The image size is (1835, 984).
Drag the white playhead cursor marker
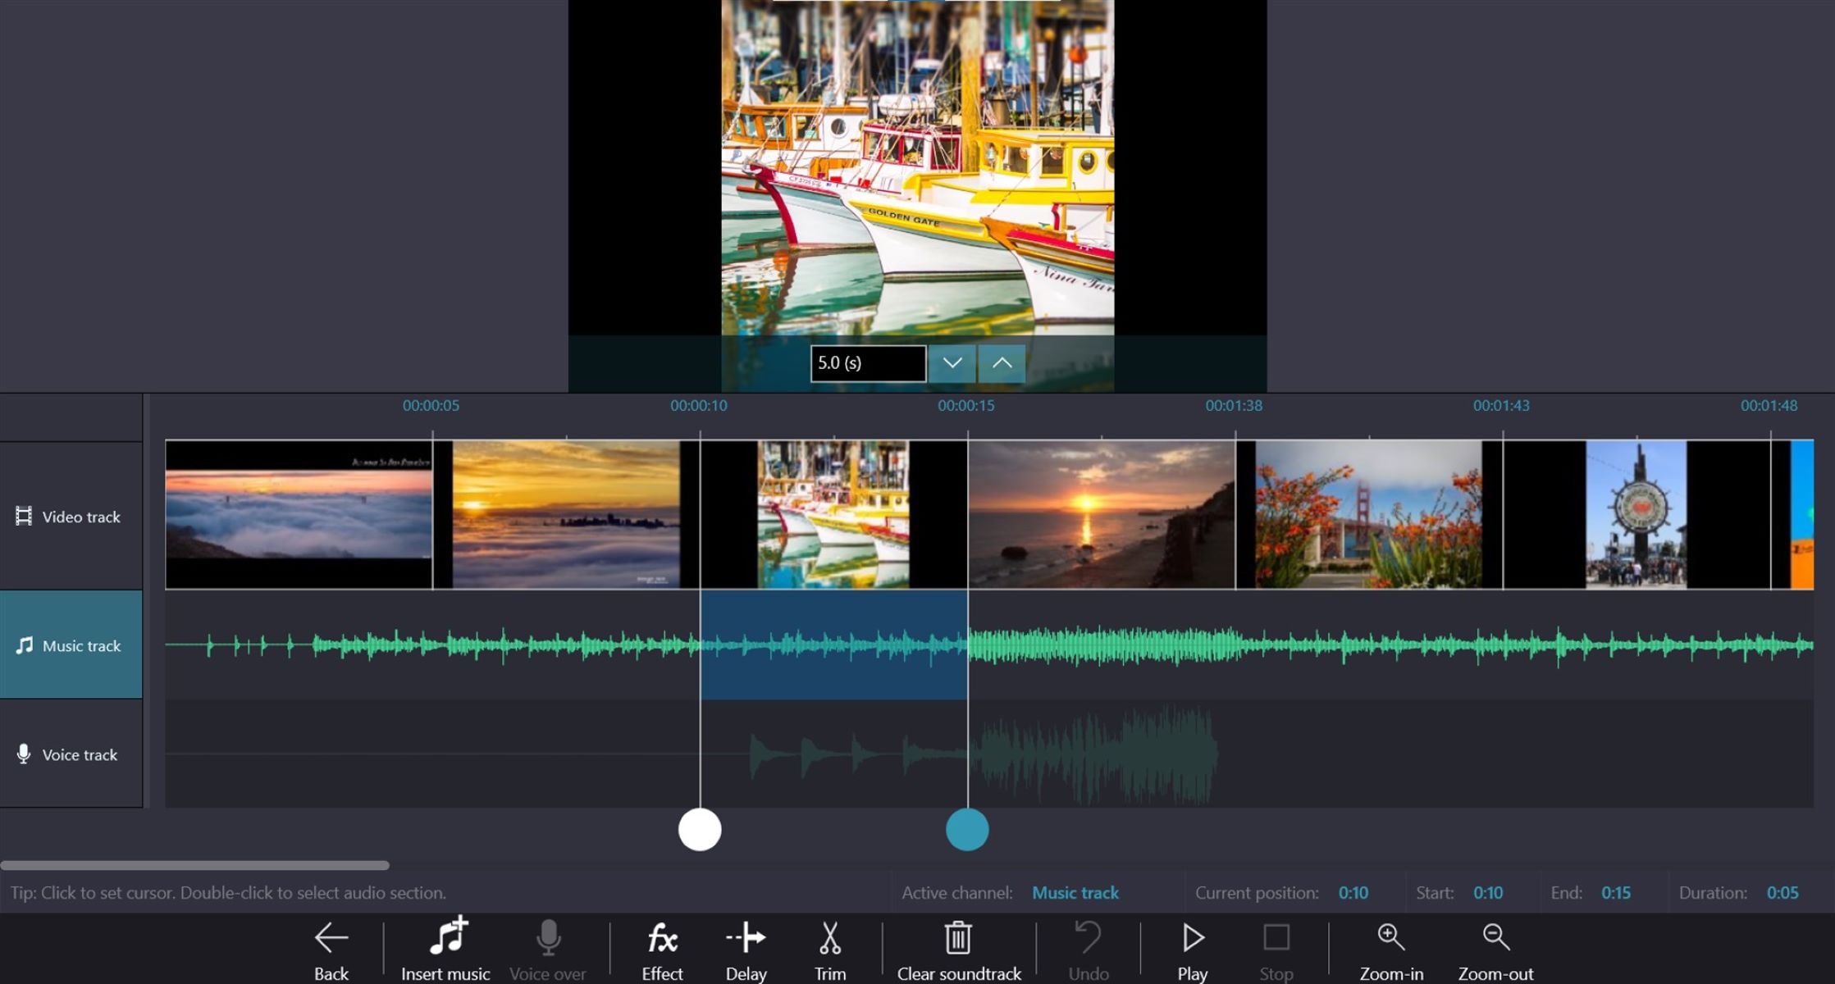coord(699,830)
